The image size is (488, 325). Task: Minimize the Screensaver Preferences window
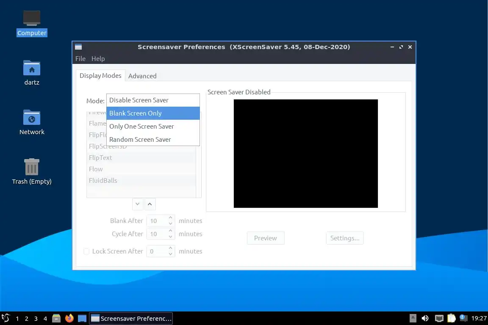click(x=392, y=47)
